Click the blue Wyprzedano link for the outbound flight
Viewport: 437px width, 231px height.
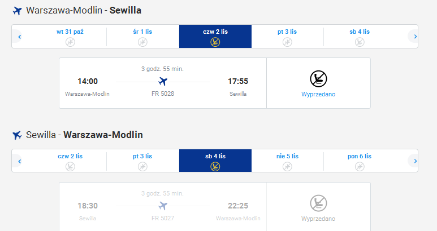[x=318, y=94]
